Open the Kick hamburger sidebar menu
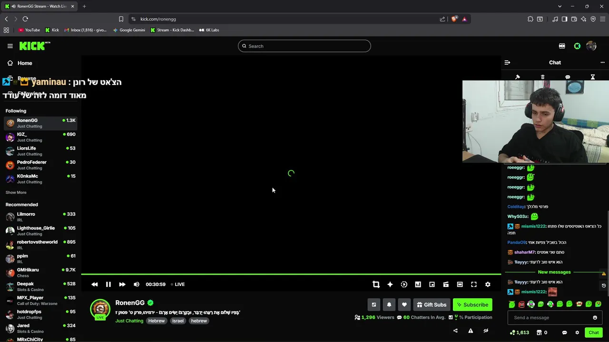This screenshot has width=609, height=342. coord(10,46)
